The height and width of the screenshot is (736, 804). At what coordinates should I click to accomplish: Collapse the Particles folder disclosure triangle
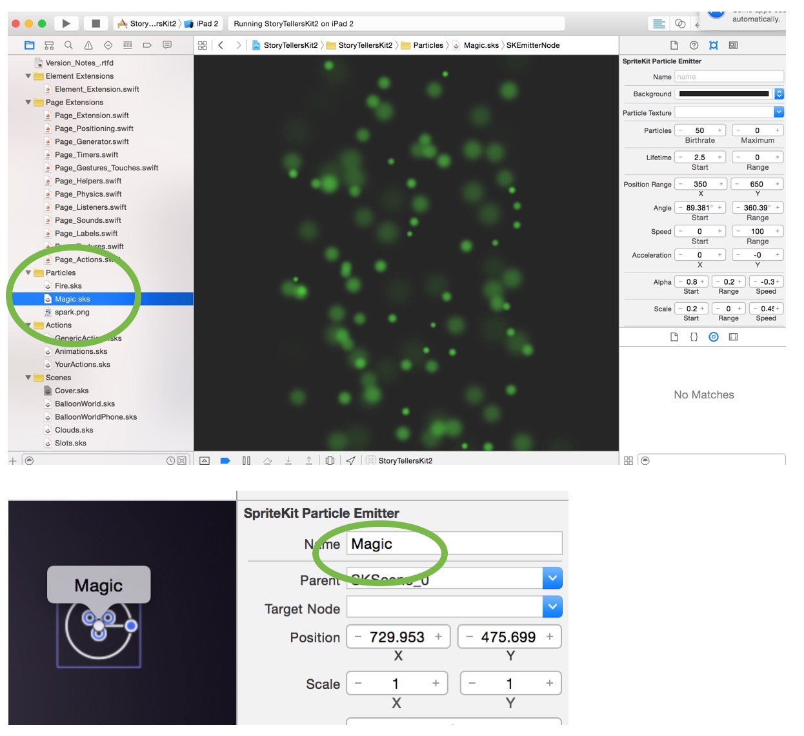click(28, 272)
